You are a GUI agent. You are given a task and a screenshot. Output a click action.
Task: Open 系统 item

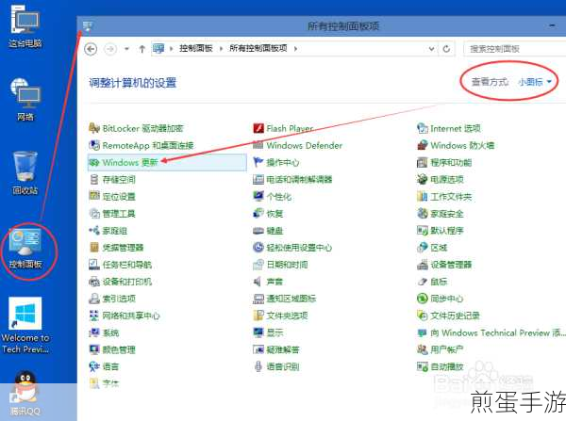(104, 332)
